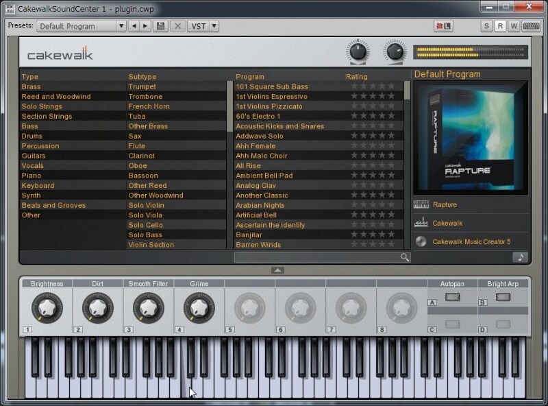
Task: Open the VST dropdown arrow
Action: pos(214,25)
